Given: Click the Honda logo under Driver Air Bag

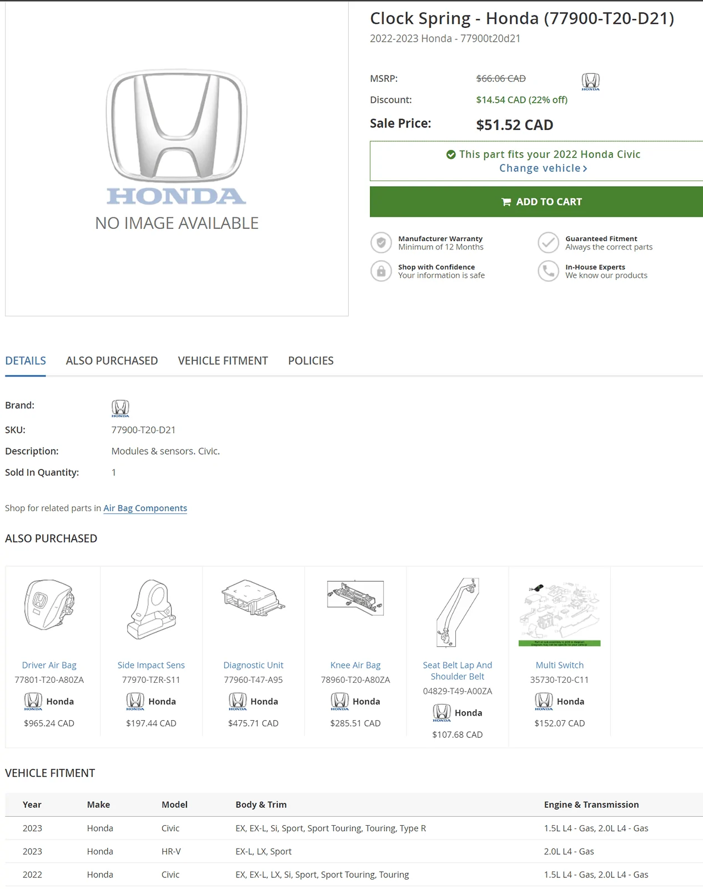Looking at the screenshot, I should point(33,701).
